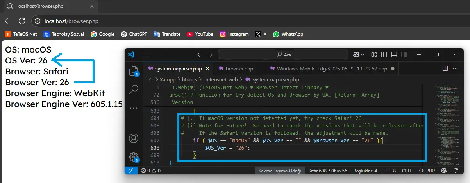This screenshot has width=470, height=183.
Task: Open Translate bookmark
Action: [167, 34]
